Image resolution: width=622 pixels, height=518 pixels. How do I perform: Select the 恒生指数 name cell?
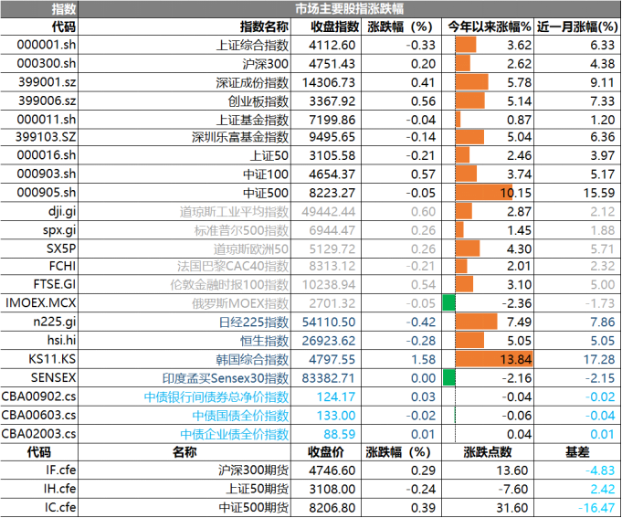click(x=263, y=341)
